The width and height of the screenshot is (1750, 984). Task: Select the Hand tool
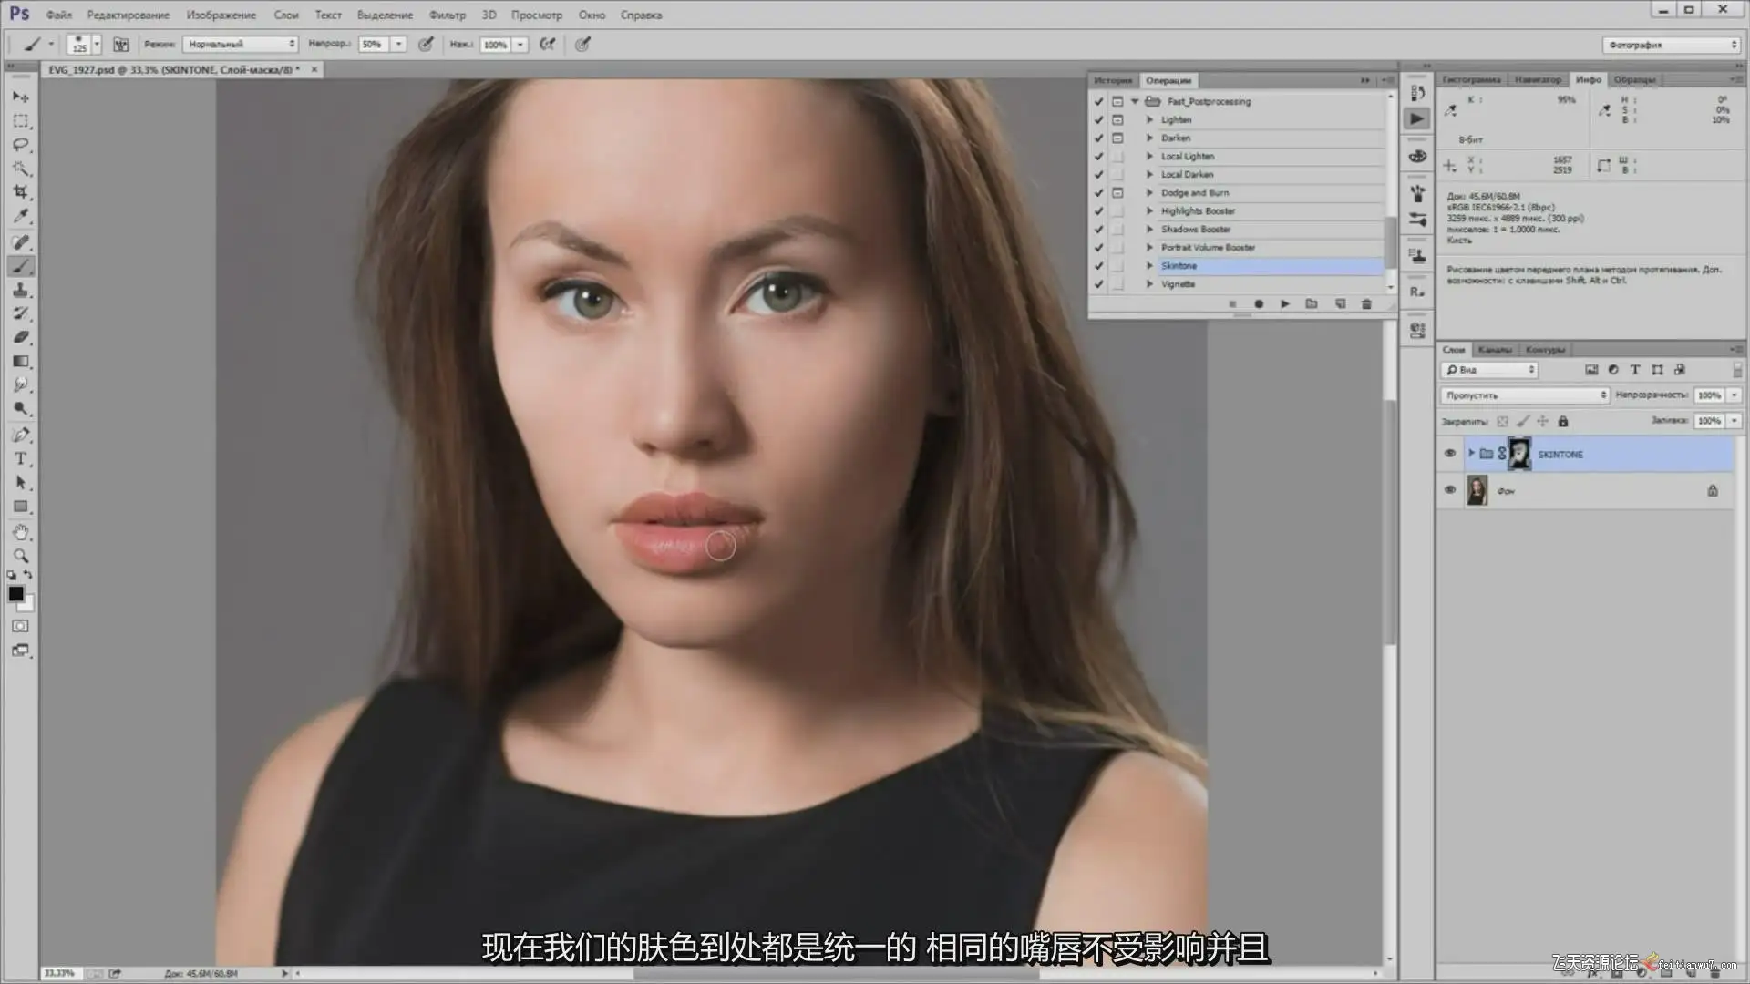(x=20, y=532)
